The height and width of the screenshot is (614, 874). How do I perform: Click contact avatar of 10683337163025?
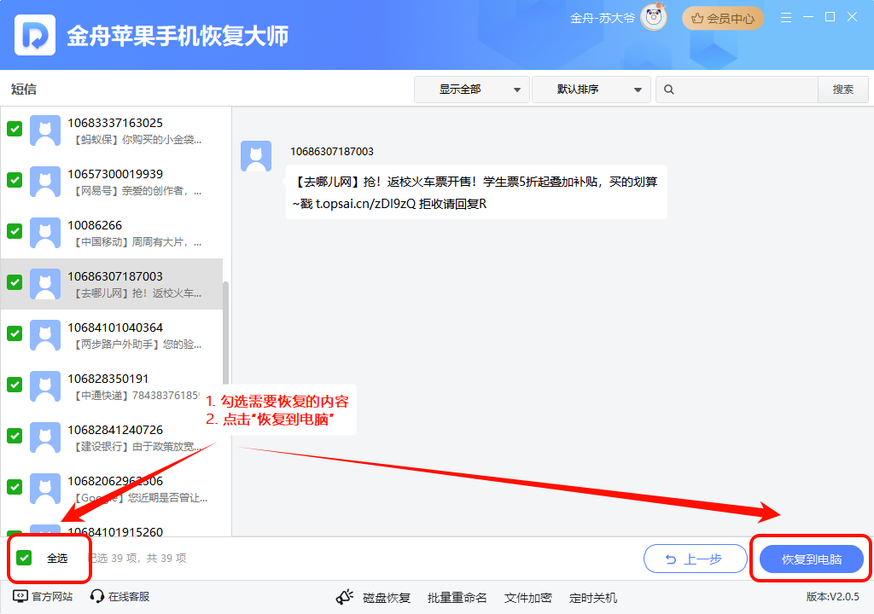pyautogui.click(x=45, y=130)
